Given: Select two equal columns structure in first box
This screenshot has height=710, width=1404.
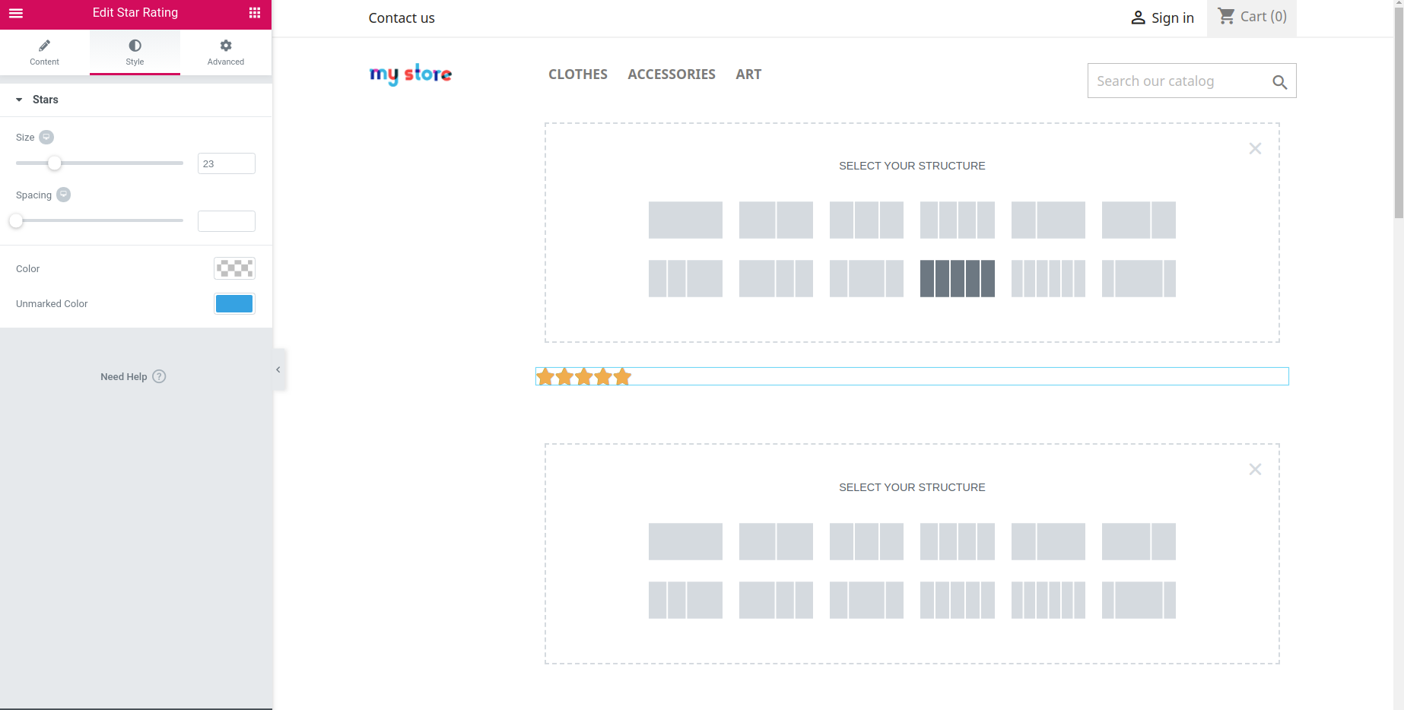Looking at the screenshot, I should click(x=776, y=220).
